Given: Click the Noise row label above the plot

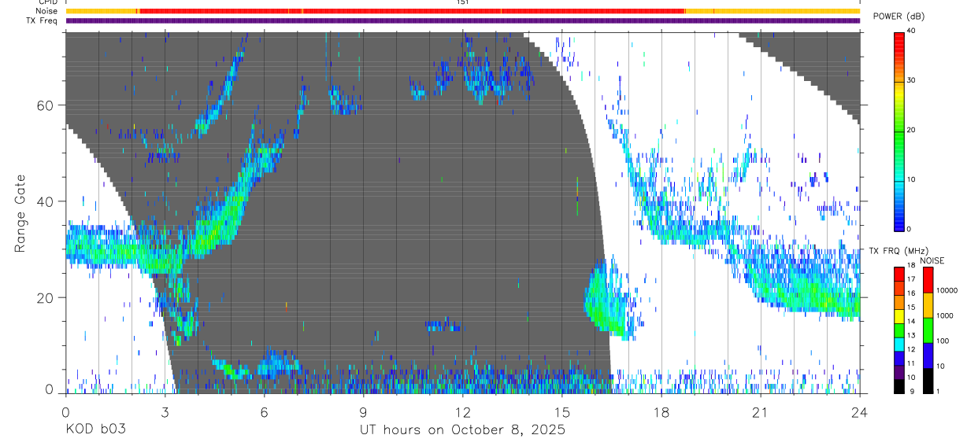Looking at the screenshot, I should [x=46, y=11].
